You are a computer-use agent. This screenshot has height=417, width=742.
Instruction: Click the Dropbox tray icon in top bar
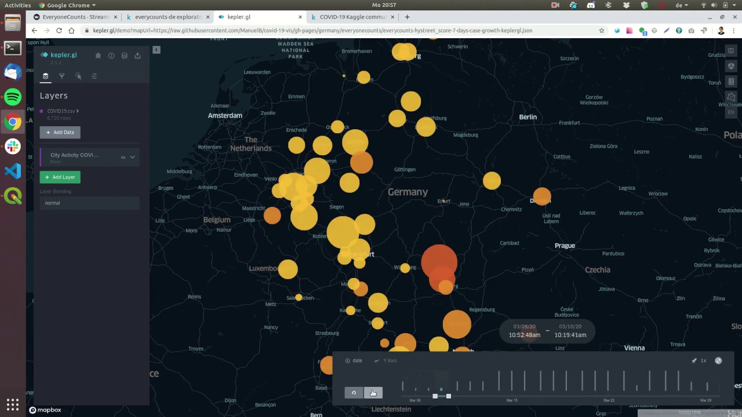pyautogui.click(x=627, y=5)
